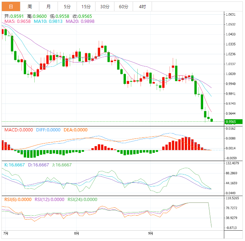Screen dimensions: 245x241
Task: Click the opening price 开:0.9591 text
Action: point(14,16)
